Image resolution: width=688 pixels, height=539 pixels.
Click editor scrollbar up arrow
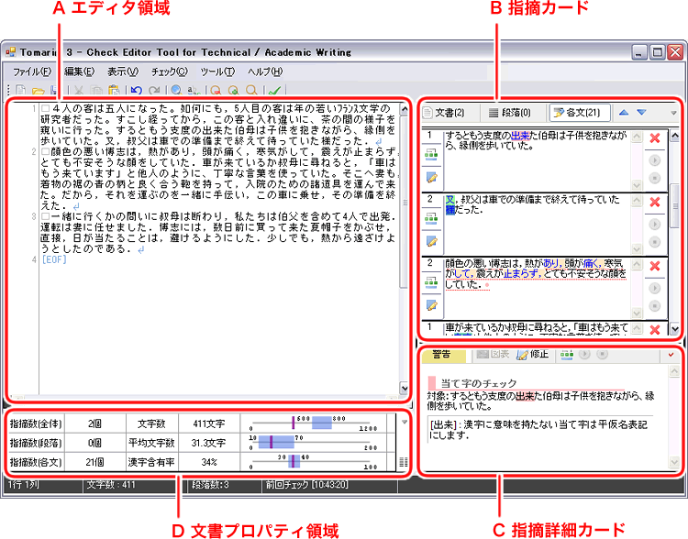tap(405, 109)
